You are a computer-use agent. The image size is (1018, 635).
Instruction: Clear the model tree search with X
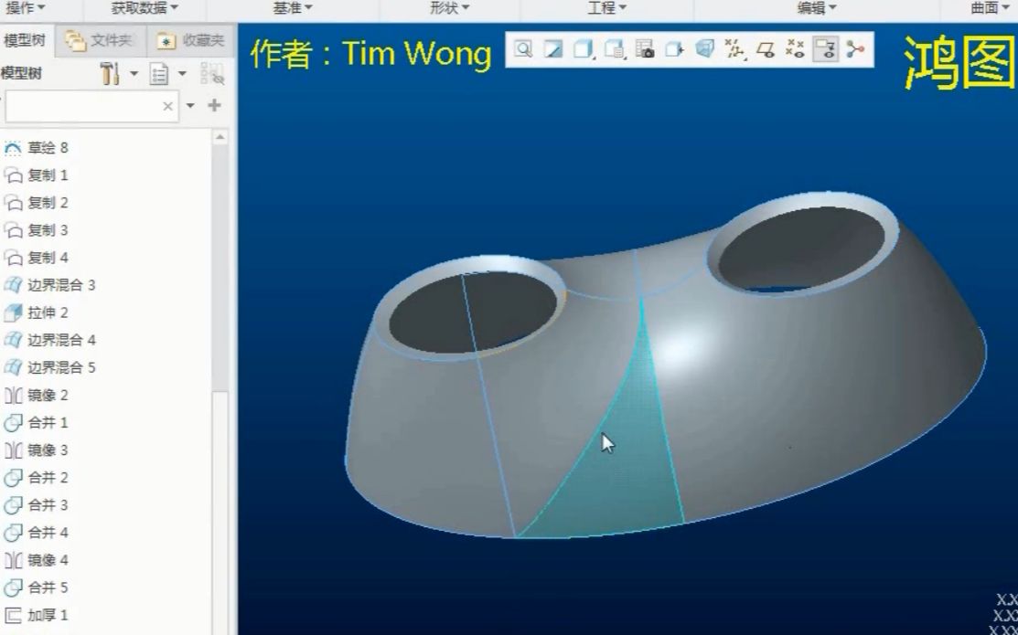[167, 106]
